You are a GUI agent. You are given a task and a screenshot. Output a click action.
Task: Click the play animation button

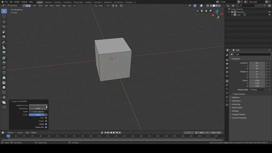tap(114, 133)
